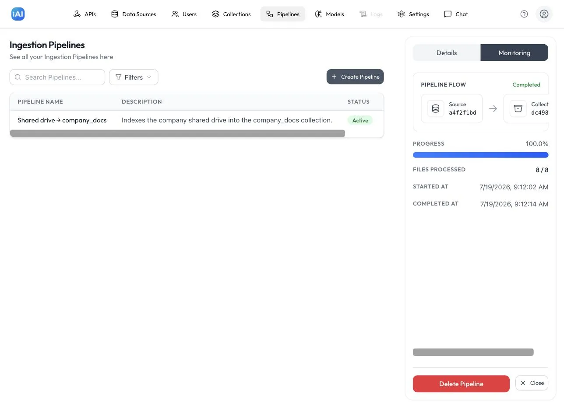564x408 pixels.
Task: Click the iAI logo icon
Action: click(18, 14)
